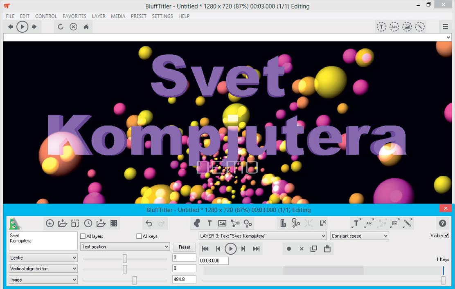Click the add particle layer icon
This screenshot has height=289, width=455.
coord(248,223)
